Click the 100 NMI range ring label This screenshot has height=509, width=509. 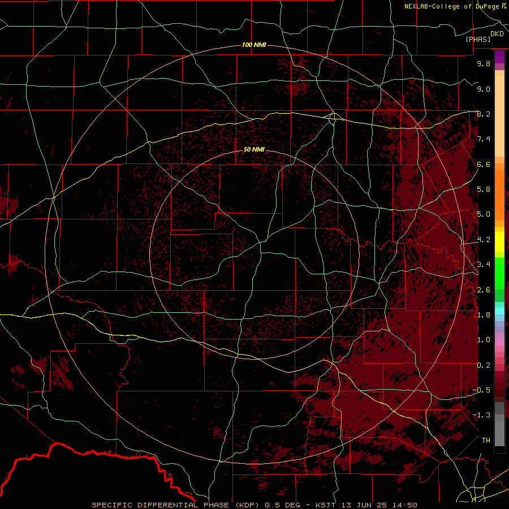coord(254,45)
